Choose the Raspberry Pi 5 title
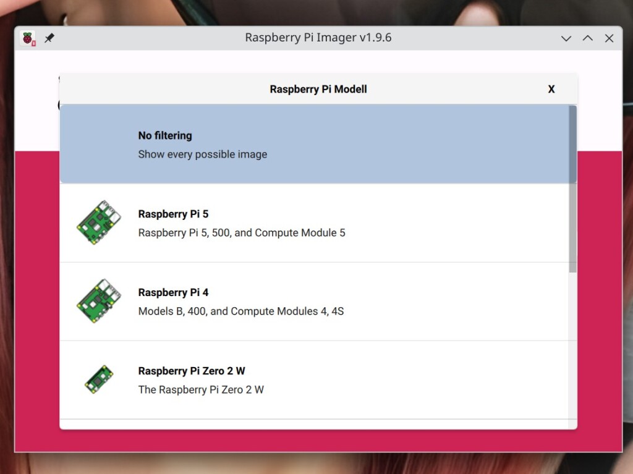Screen dimensions: 633x474 pos(173,214)
